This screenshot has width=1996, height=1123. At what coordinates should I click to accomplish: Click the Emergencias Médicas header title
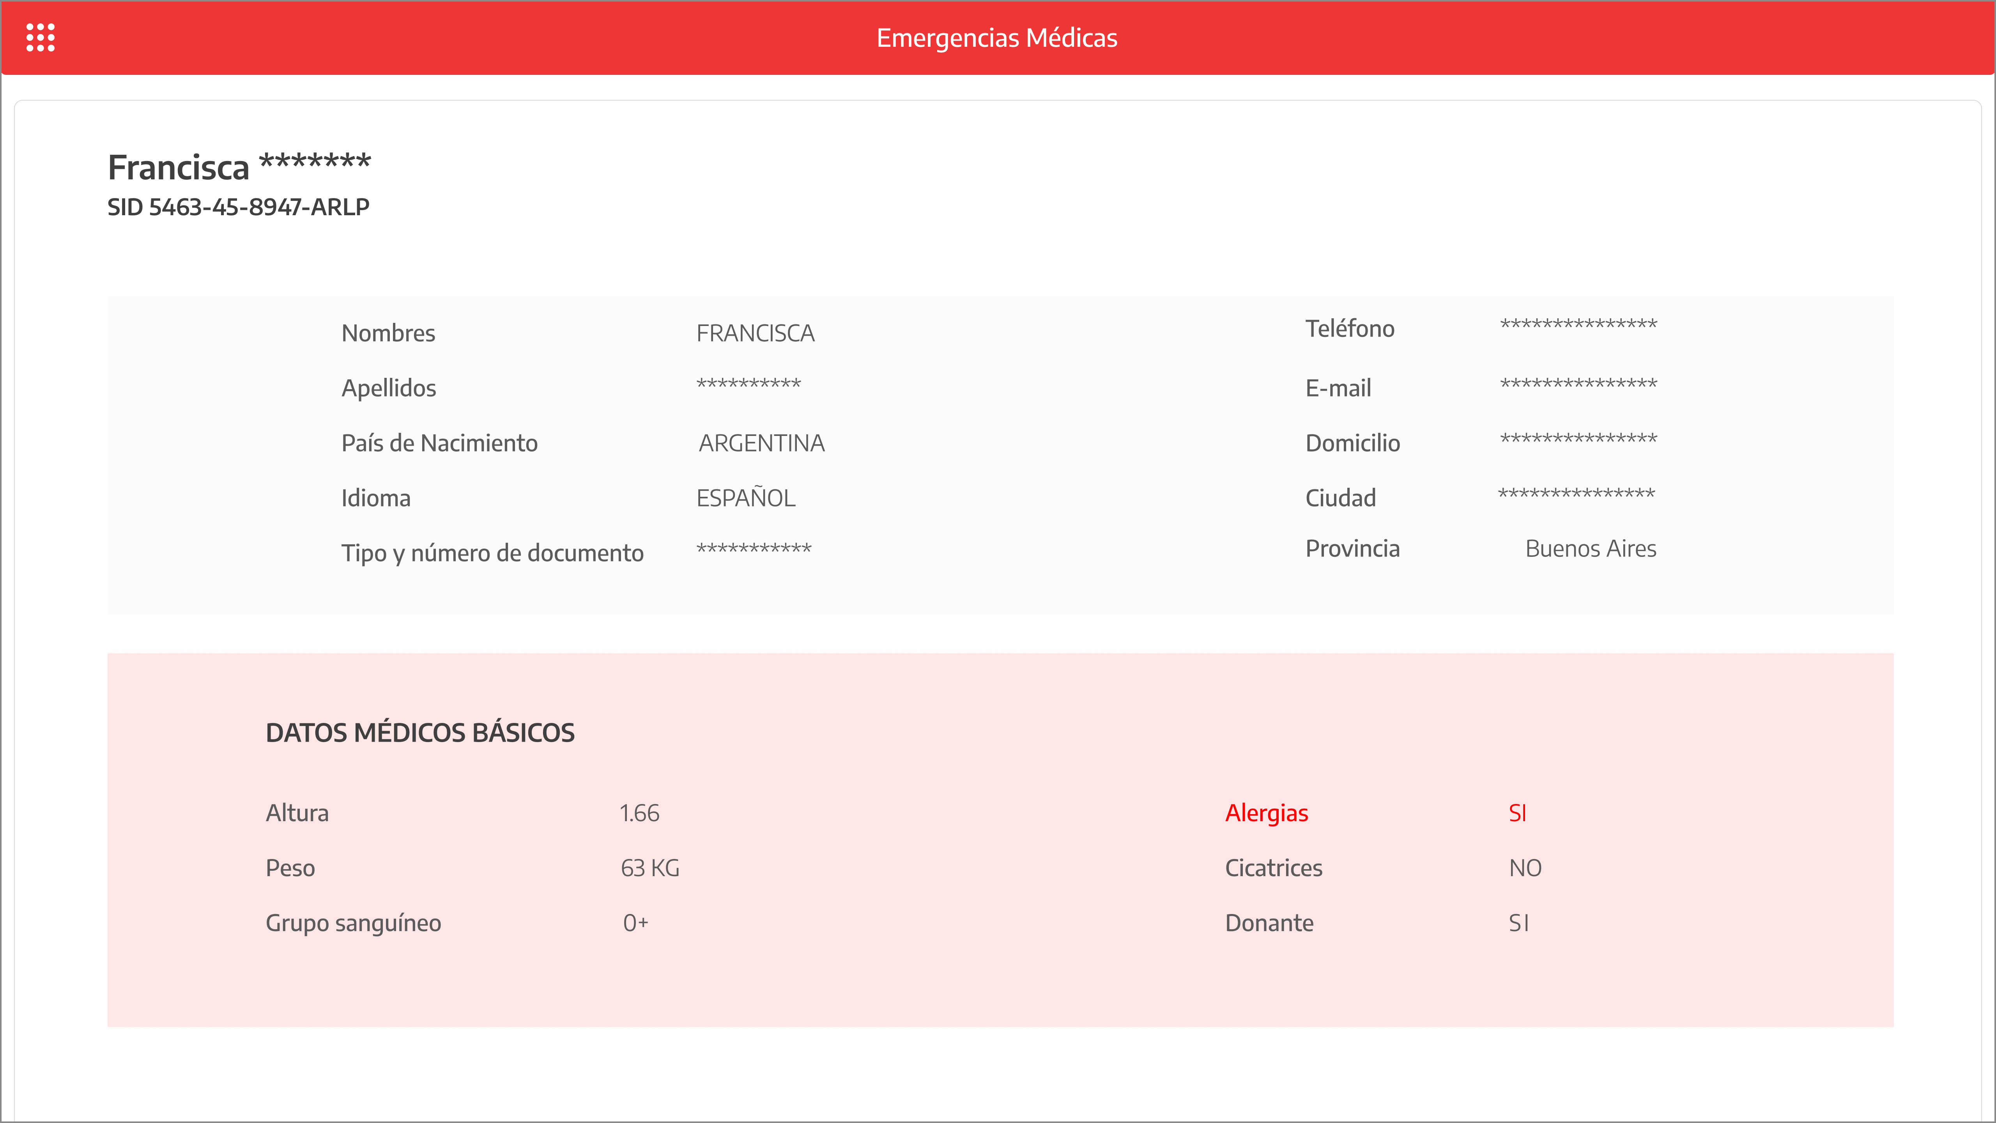coord(996,37)
